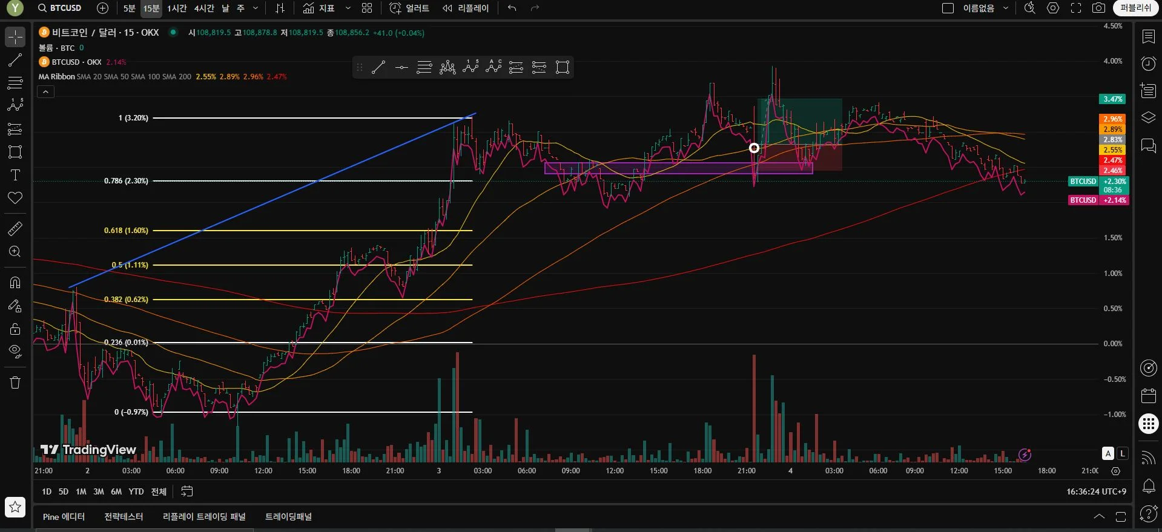Open the chat panel in right sidebar
The image size is (1162, 532).
[1148, 145]
